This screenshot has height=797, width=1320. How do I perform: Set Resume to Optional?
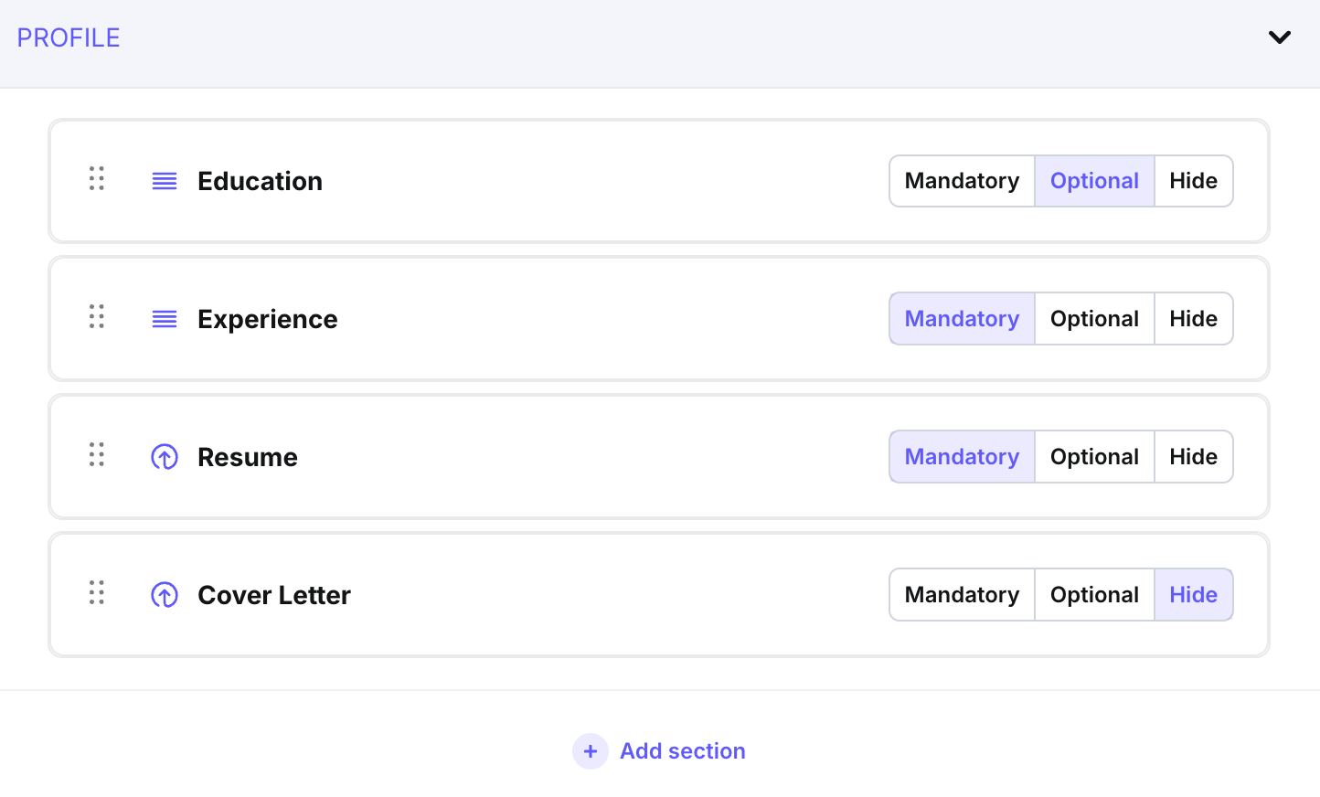[1094, 457]
